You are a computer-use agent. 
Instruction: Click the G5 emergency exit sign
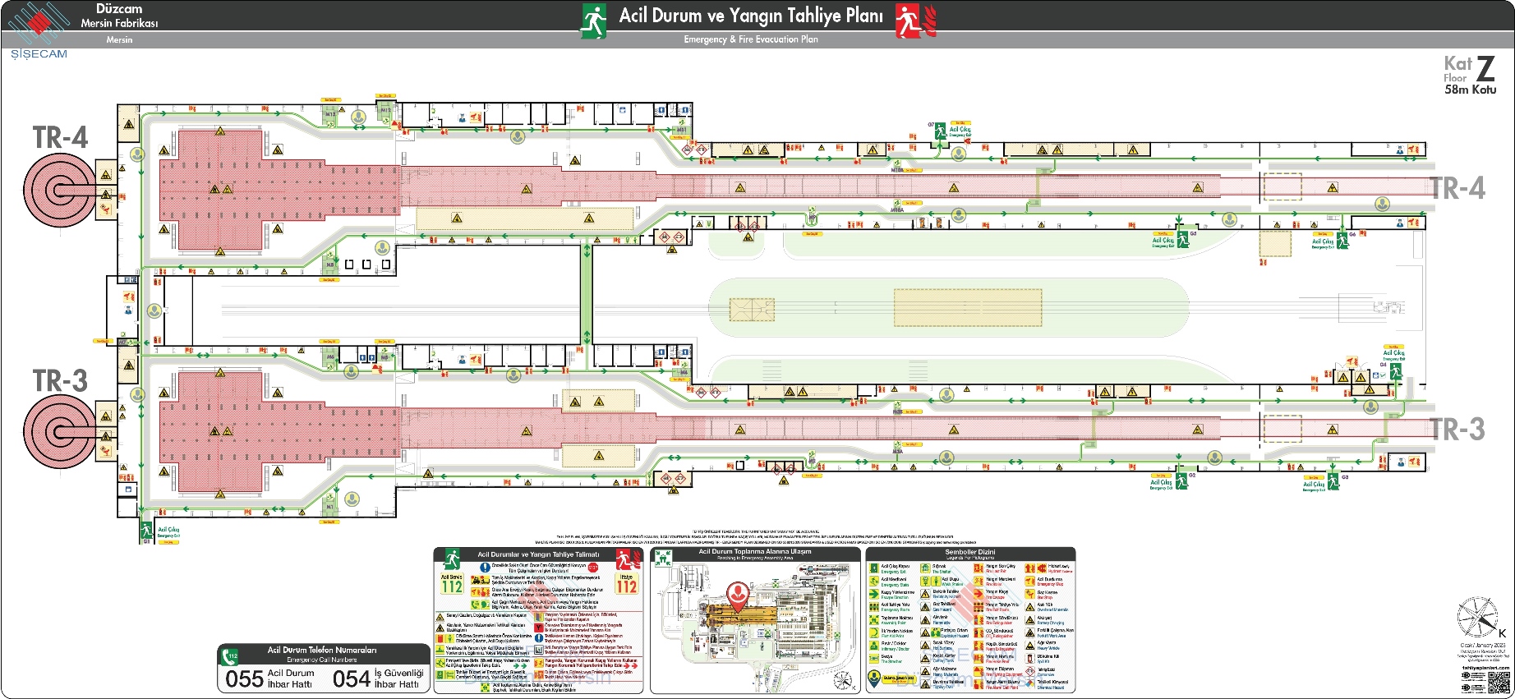[1182, 239]
